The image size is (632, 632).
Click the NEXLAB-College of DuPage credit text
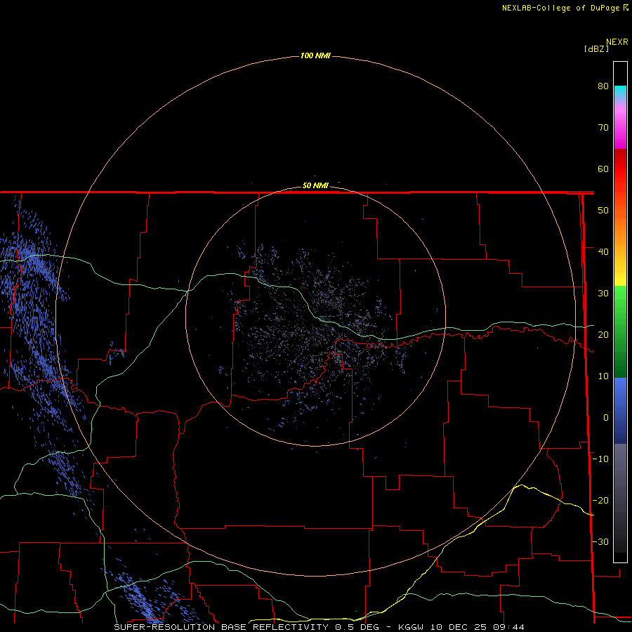pos(560,8)
